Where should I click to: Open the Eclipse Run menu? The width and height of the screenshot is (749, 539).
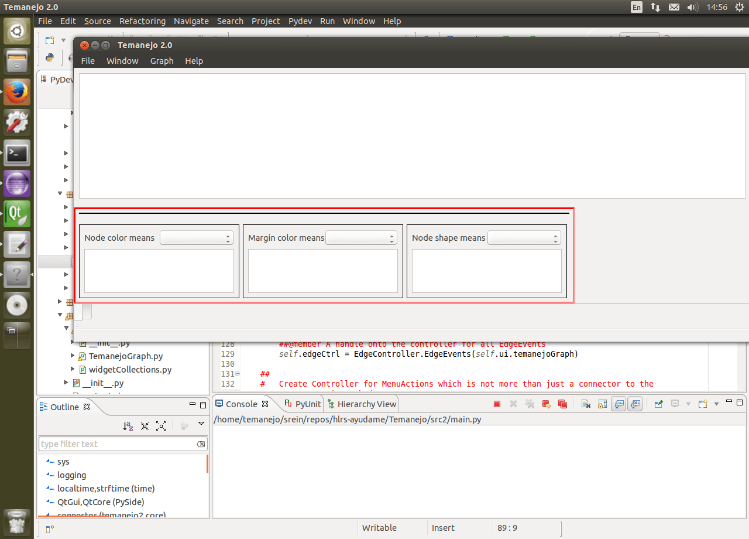(327, 21)
